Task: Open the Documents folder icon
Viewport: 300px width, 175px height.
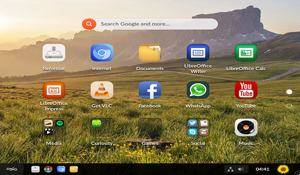Action: pos(150,53)
